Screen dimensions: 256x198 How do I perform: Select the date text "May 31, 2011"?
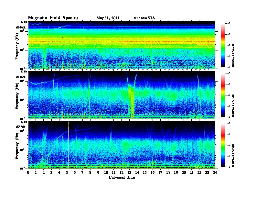(108, 18)
